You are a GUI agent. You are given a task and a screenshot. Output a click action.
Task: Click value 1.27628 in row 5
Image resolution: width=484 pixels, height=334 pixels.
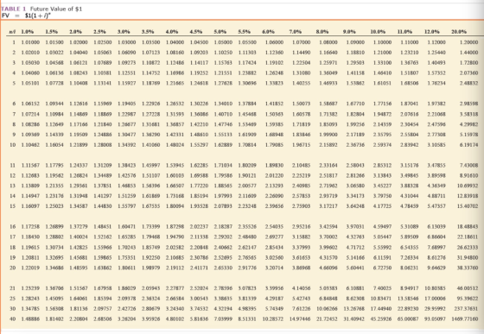(x=223, y=83)
